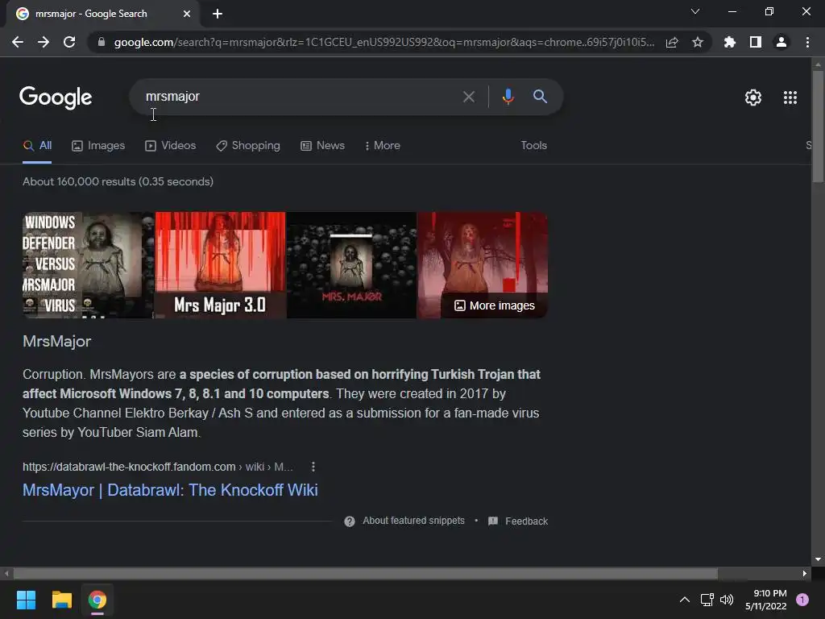
Task: Open Google search settings gear
Action: click(x=753, y=98)
